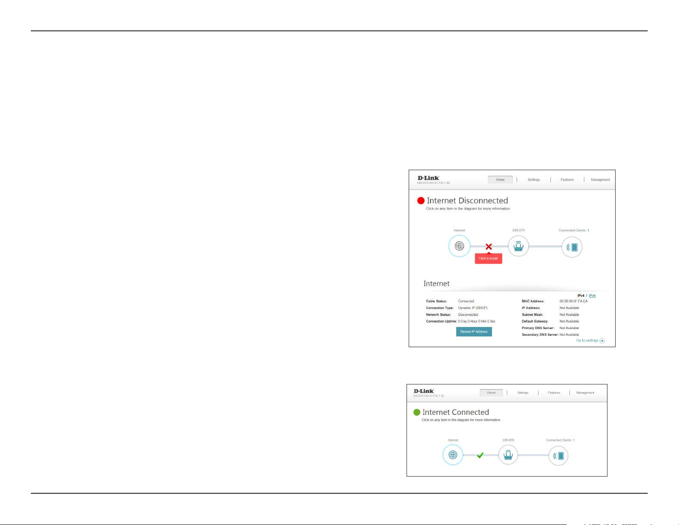Select the IPv4 label
This screenshot has height=525, width=679.
(581, 296)
